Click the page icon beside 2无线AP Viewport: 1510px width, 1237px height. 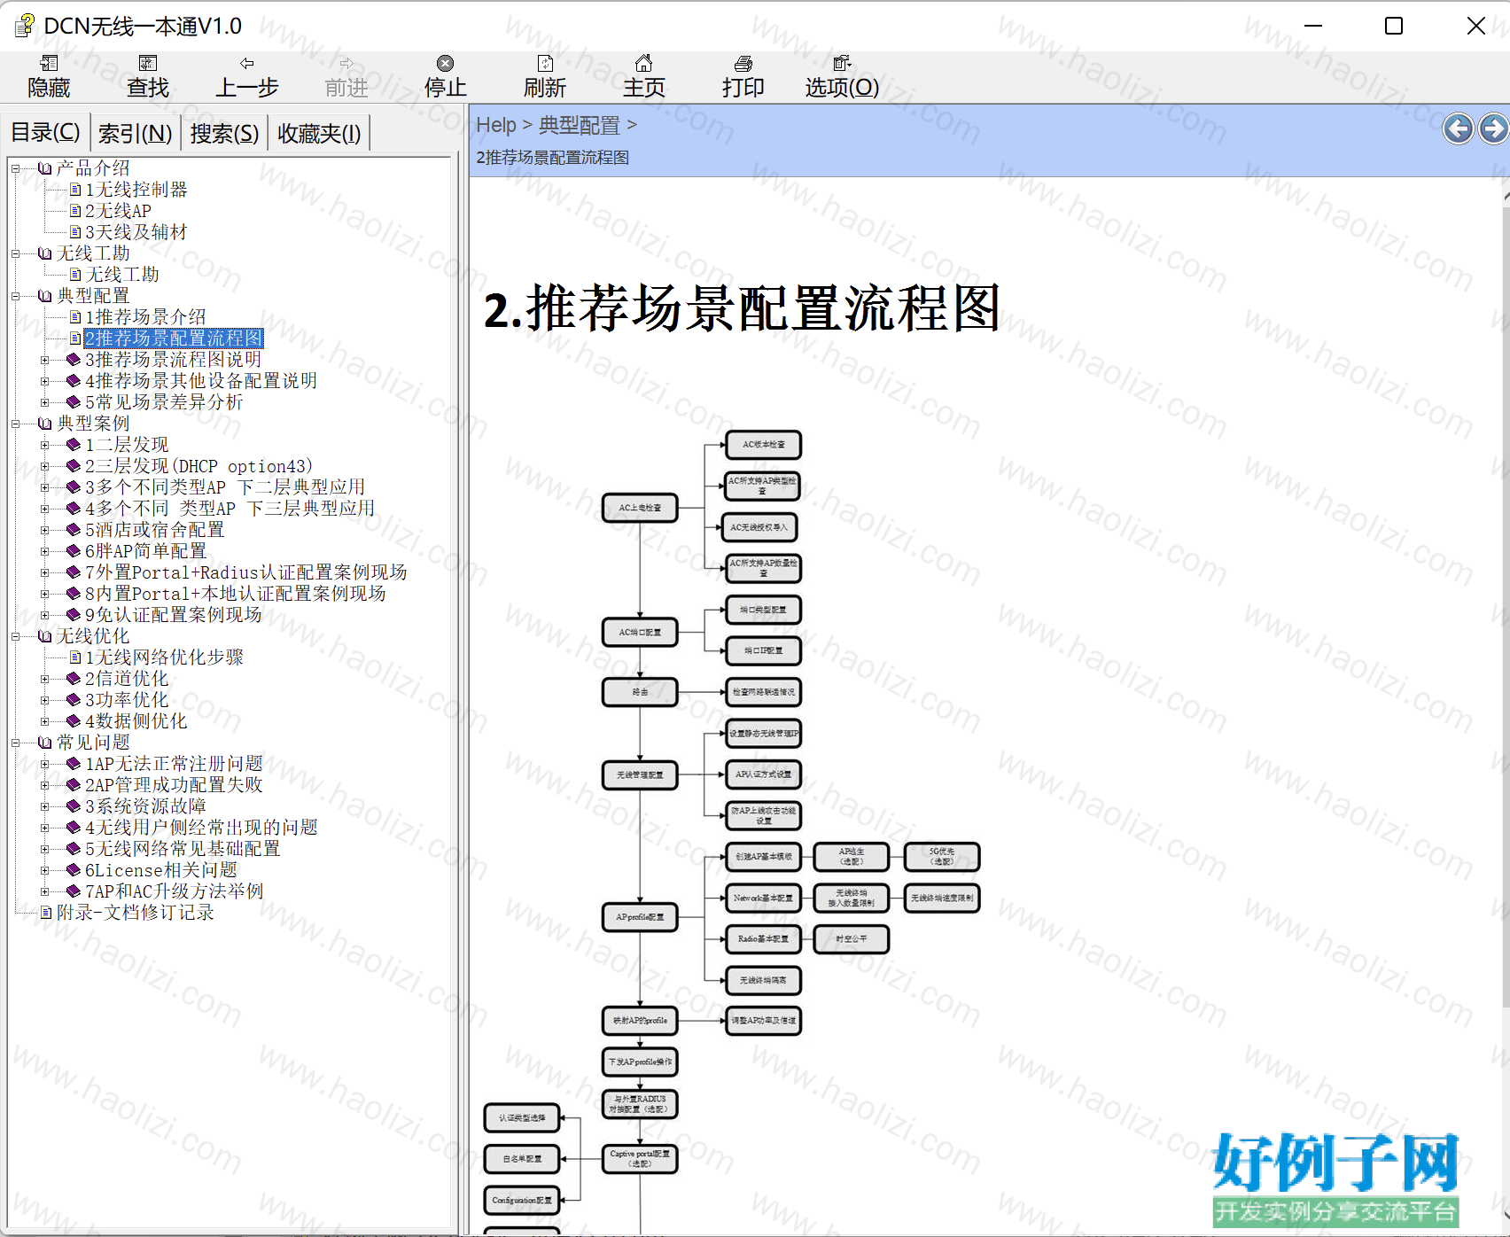click(x=75, y=211)
